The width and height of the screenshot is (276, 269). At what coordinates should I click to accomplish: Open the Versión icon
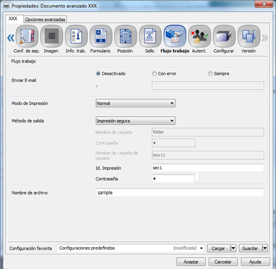pyautogui.click(x=249, y=36)
